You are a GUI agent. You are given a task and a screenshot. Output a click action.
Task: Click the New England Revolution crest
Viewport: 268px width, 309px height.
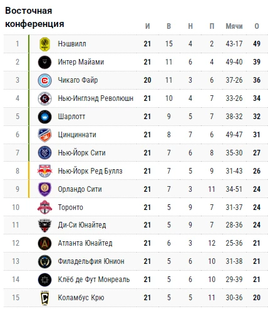[x=44, y=98]
